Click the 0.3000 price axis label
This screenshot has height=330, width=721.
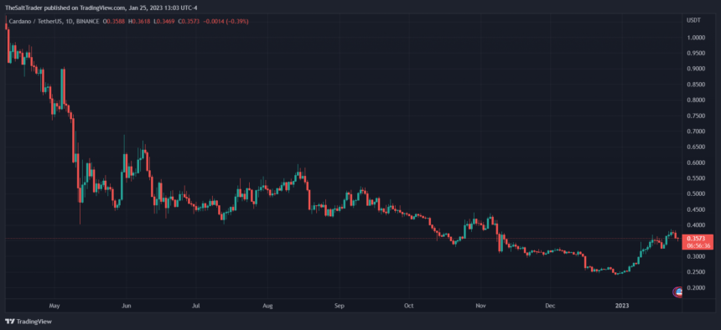[695, 256]
